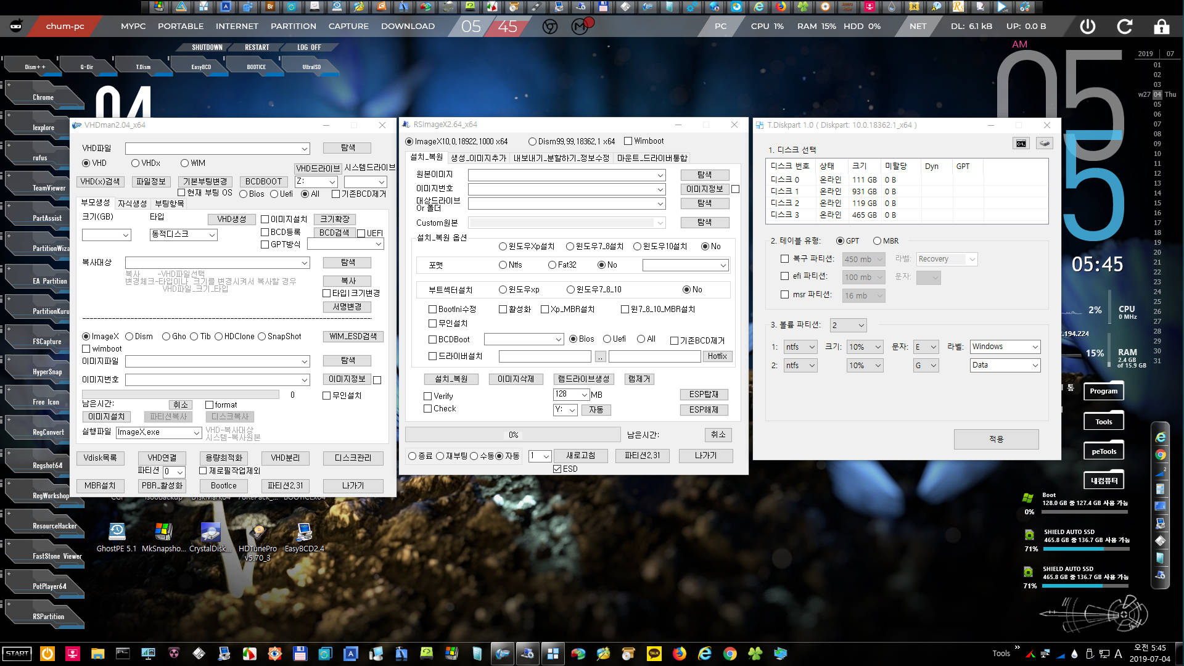Open the floppy disk icon in bottom taskbar

pyautogui.click(x=300, y=653)
